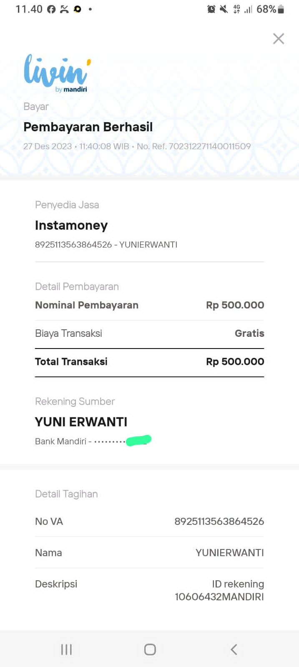Tap the Livin' by Mandiri logo

pos(57,73)
